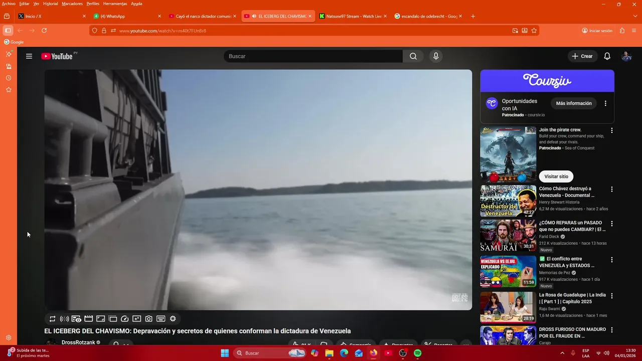Open options for Cómo Chávez destruyó video
642x361 pixels.
(x=611, y=190)
